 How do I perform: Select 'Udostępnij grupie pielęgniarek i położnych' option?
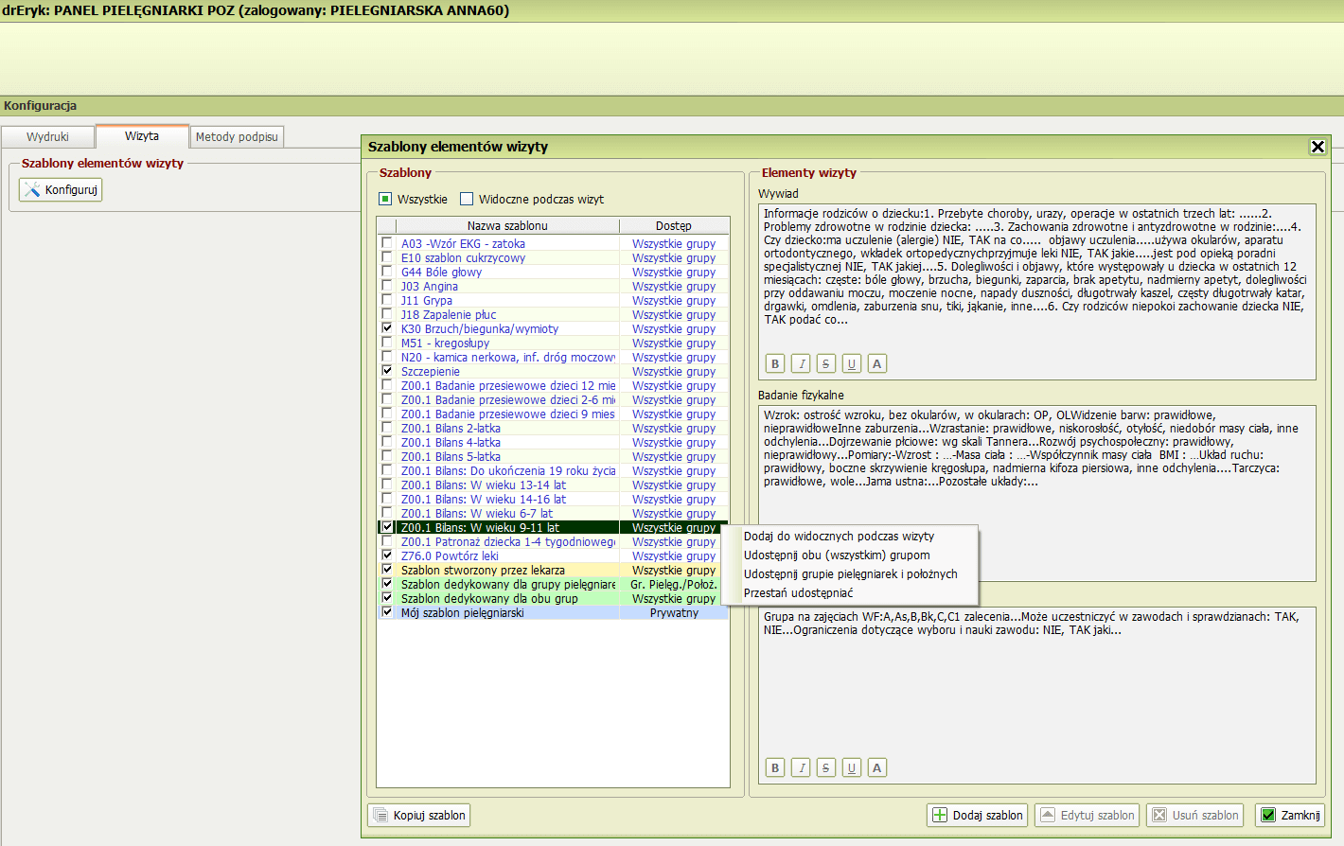tap(850, 574)
